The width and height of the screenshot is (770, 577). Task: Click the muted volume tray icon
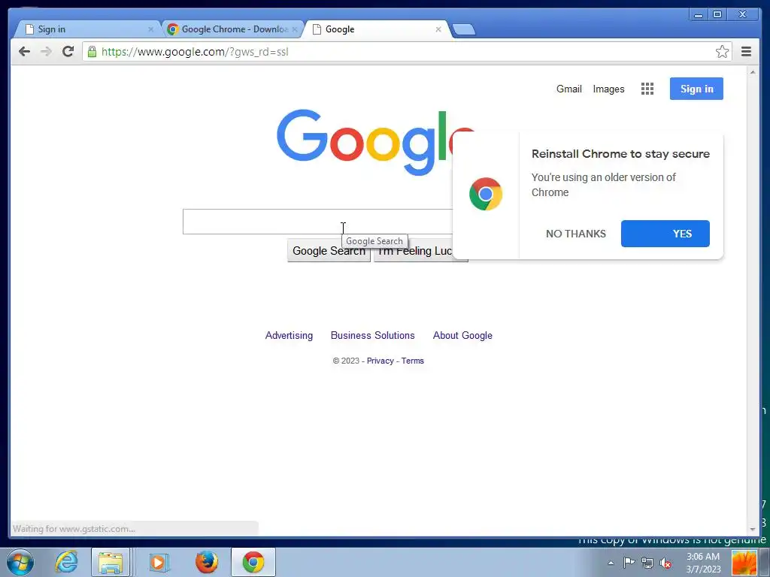pos(665,563)
